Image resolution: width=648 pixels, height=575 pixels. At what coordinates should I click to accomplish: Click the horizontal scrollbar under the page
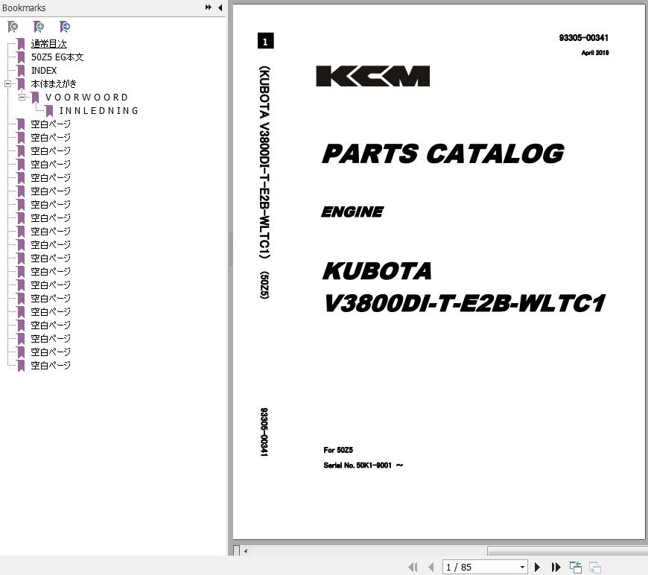[x=568, y=551]
